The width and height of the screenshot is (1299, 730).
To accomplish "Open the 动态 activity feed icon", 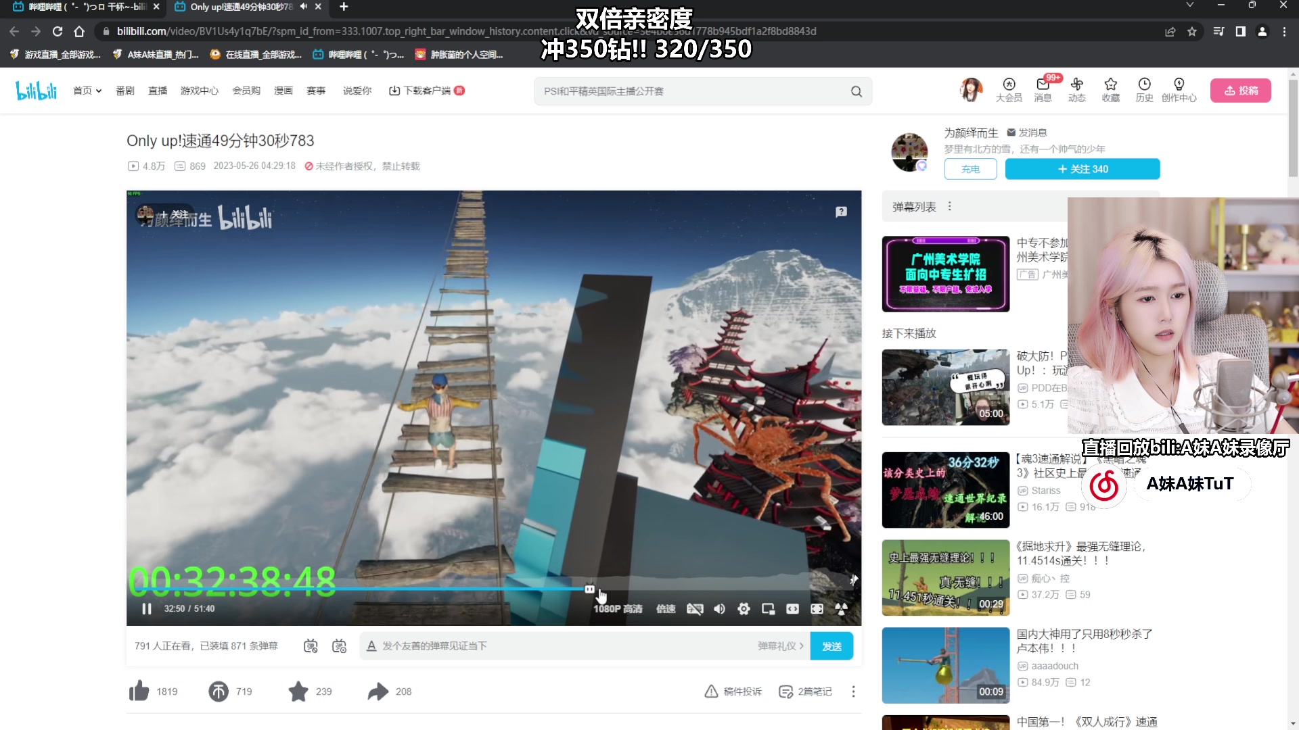I will (x=1076, y=90).
